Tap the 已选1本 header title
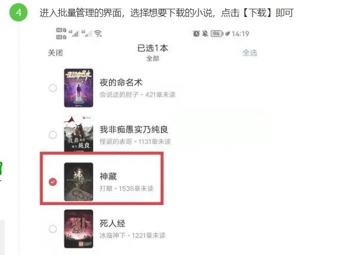Viewport: 339px width, 255px height. click(152, 48)
